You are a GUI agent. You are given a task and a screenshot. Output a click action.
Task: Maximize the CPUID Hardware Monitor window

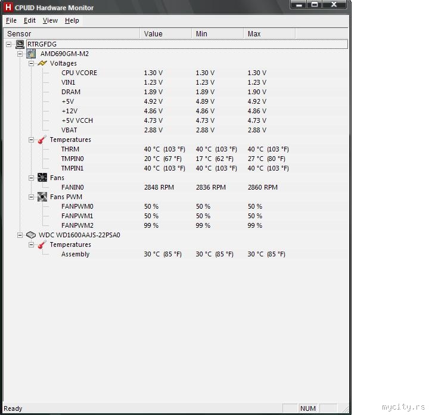[315, 4]
